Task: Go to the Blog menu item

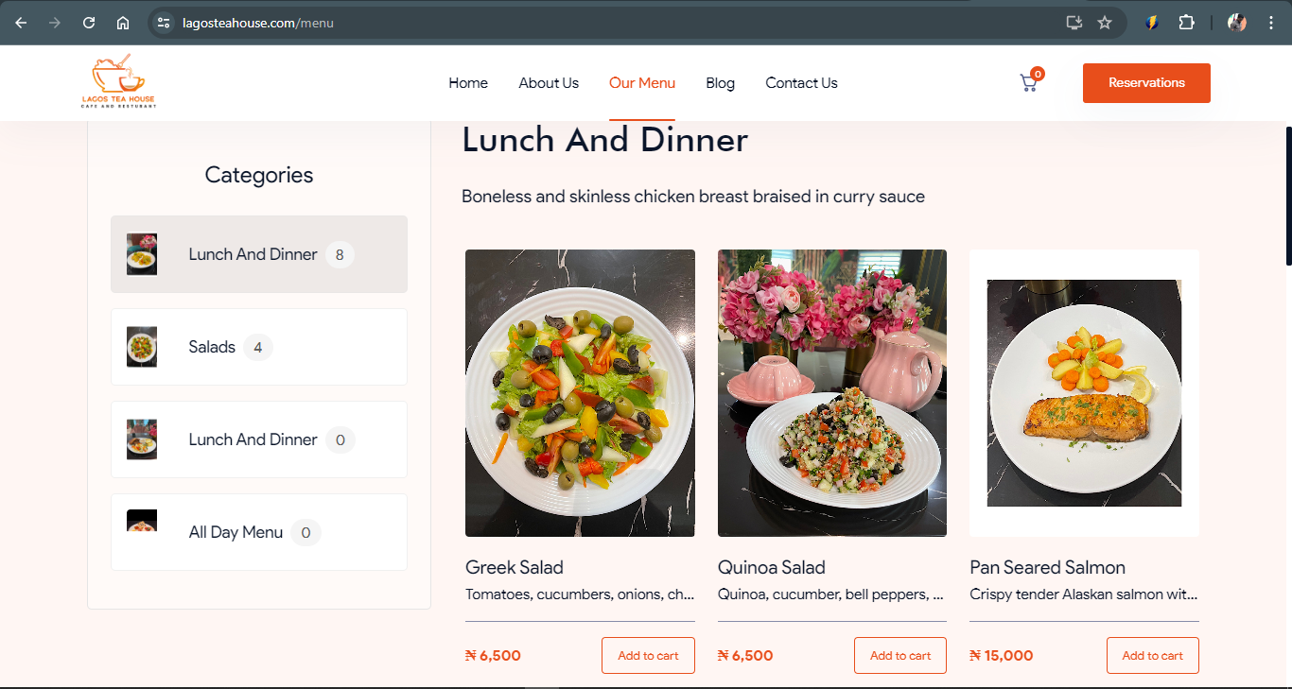Action: coord(720,83)
